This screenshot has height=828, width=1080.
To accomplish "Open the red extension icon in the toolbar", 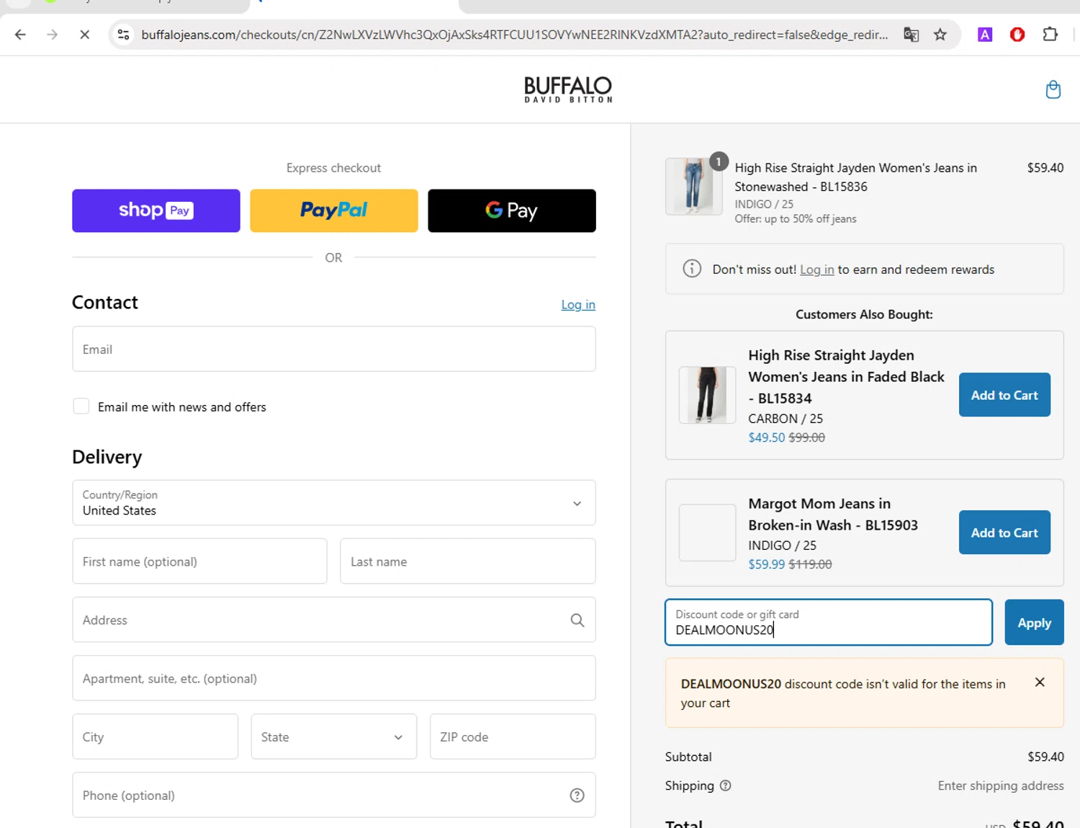I will click(1017, 35).
